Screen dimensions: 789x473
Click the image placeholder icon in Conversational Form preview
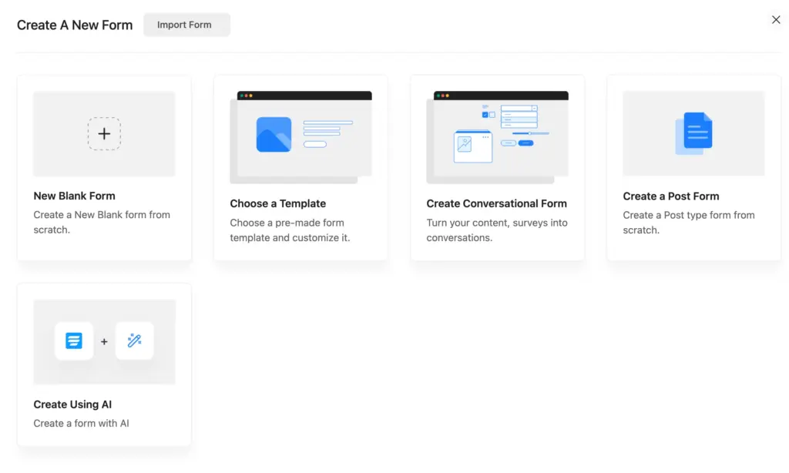464,144
